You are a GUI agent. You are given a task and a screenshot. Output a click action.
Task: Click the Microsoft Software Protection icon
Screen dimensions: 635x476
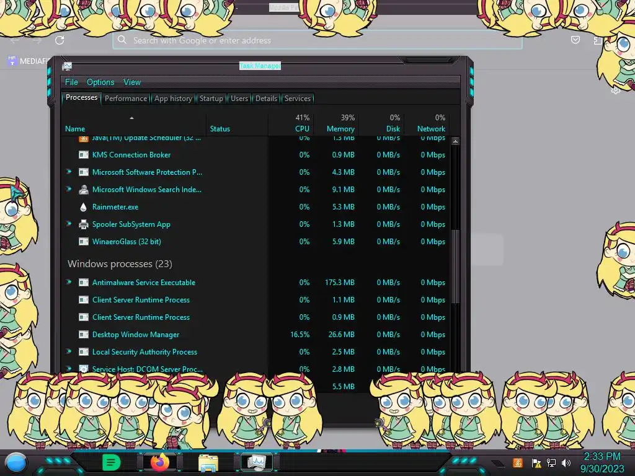click(84, 172)
